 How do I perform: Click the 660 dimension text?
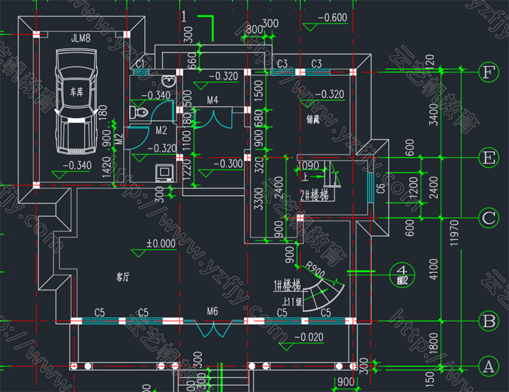(x=192, y=61)
